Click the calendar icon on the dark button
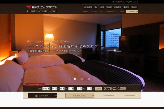 (36, 96)
